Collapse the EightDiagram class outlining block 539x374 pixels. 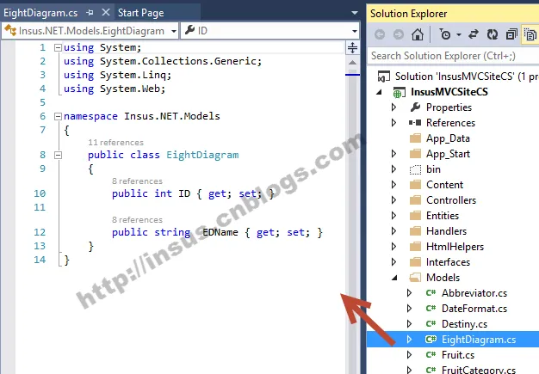58,155
